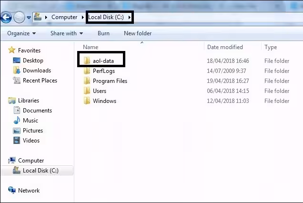
Task: Click the Local Disk (C:) drive icon
Action: coord(17,170)
